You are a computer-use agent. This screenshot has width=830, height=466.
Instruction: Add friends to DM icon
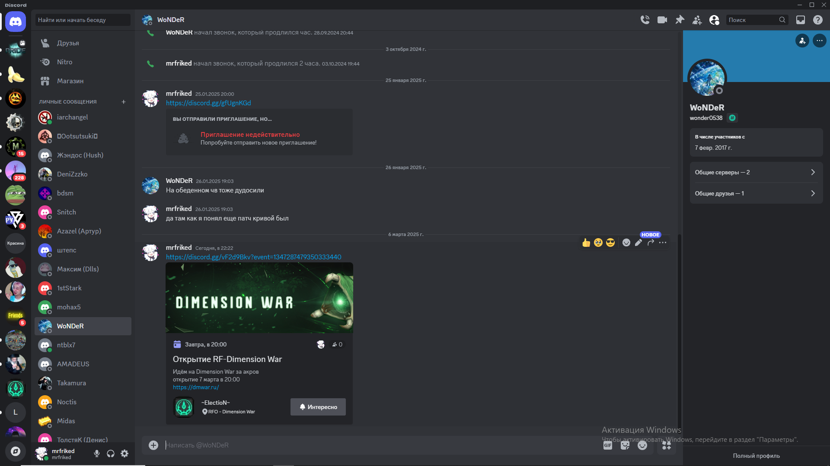[x=697, y=20]
